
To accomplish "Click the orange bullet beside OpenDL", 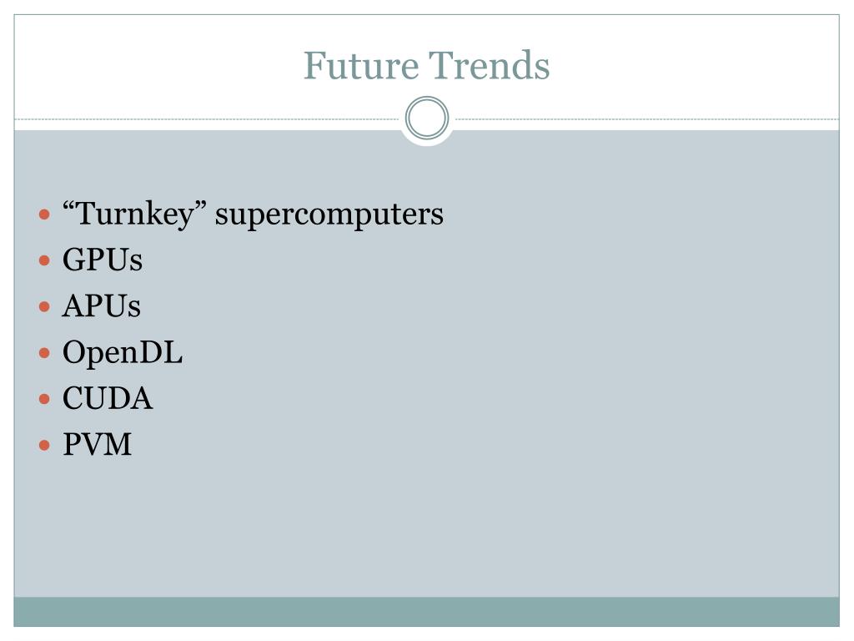I will coord(45,353).
